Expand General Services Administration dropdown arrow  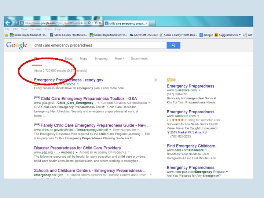click(x=149, y=103)
